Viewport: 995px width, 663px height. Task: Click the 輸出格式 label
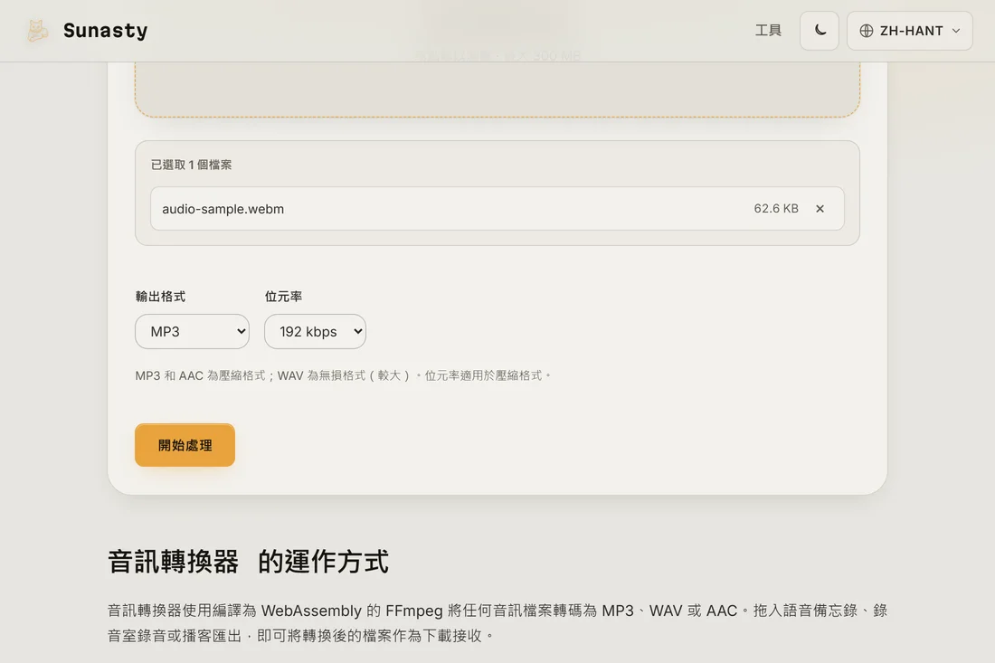coord(160,297)
